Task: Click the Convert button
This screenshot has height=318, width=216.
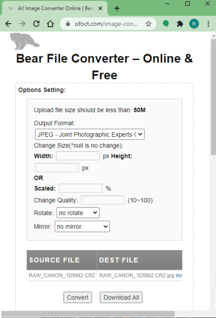Action: [x=78, y=297]
